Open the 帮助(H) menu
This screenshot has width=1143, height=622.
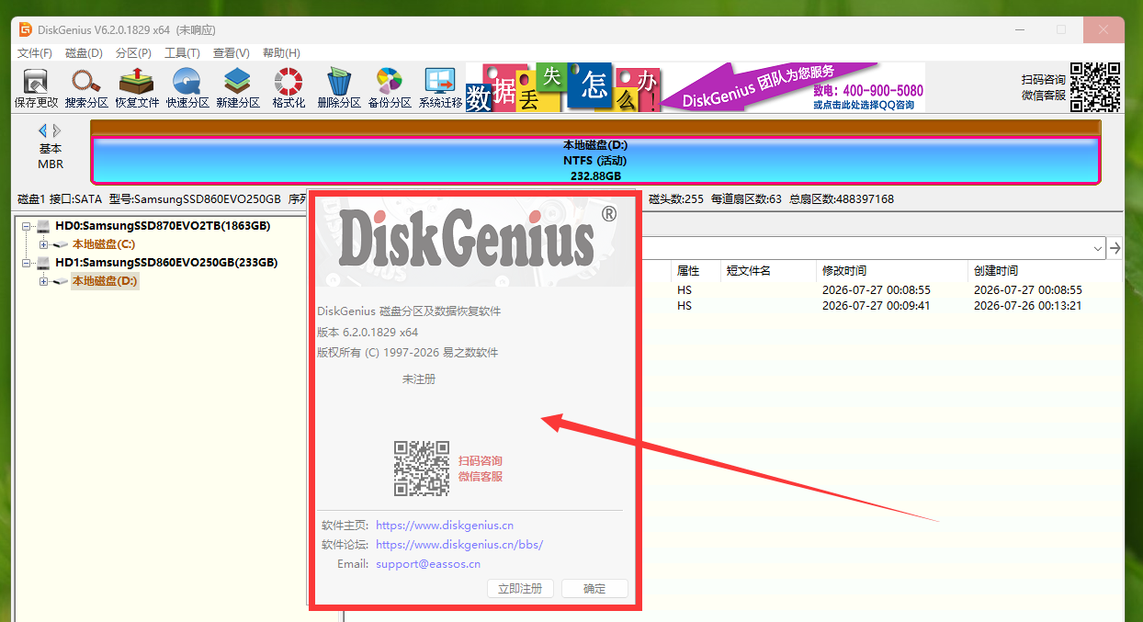pos(281,53)
